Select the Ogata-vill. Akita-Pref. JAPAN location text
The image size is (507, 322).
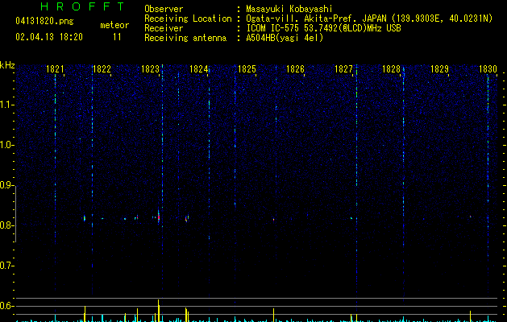pos(369,19)
